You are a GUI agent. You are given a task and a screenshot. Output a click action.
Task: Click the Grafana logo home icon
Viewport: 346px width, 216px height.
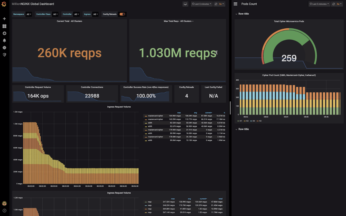tap(4, 4)
